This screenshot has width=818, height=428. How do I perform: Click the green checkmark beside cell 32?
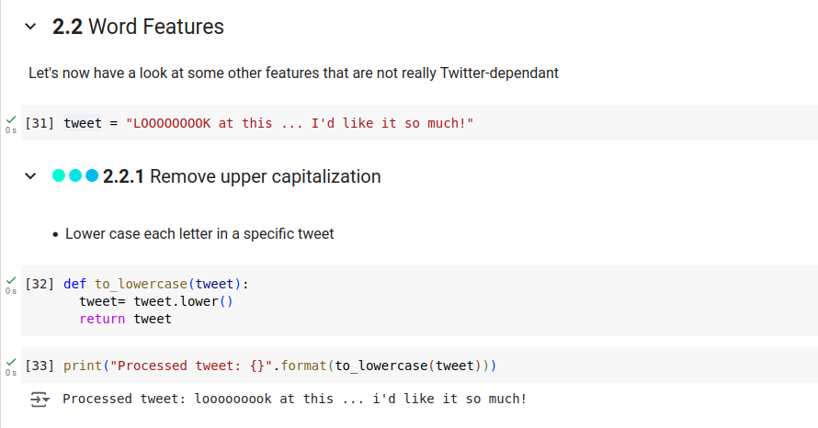pyautogui.click(x=10, y=281)
